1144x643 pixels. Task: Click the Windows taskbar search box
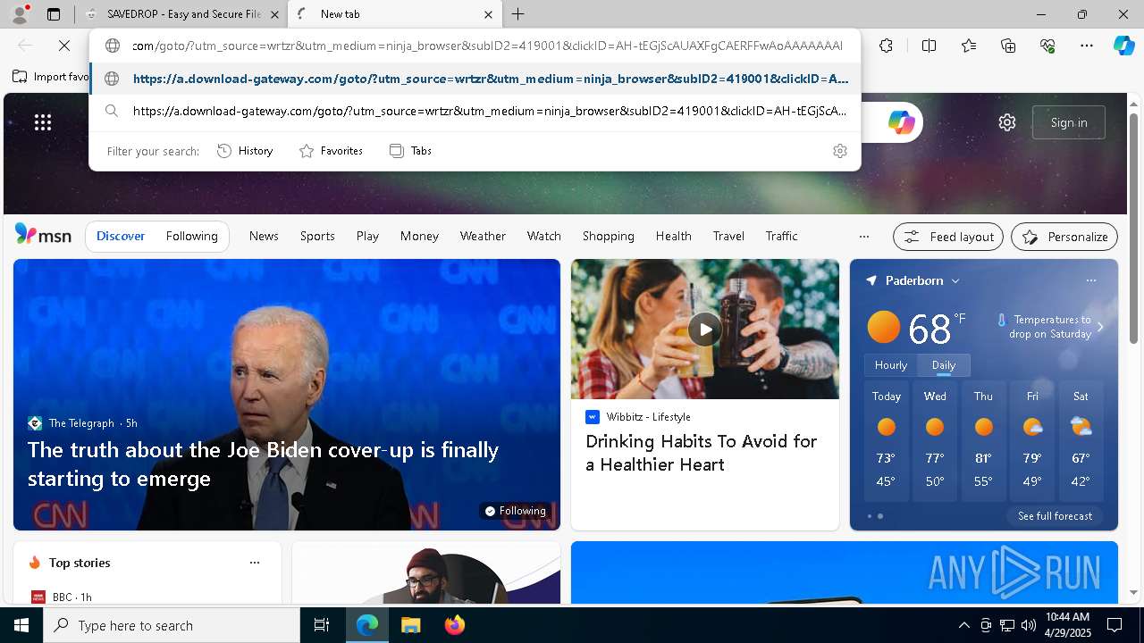[172, 625]
